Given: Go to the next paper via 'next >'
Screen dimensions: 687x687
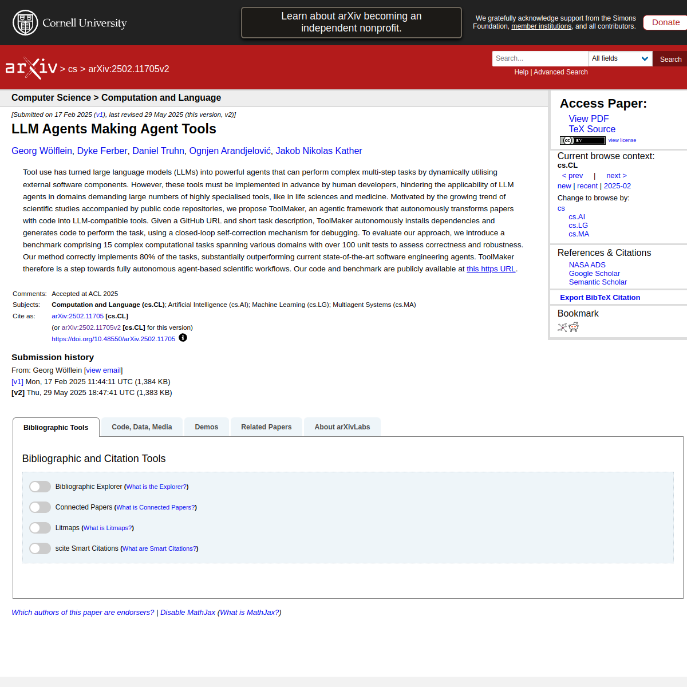Looking at the screenshot, I should (617, 176).
